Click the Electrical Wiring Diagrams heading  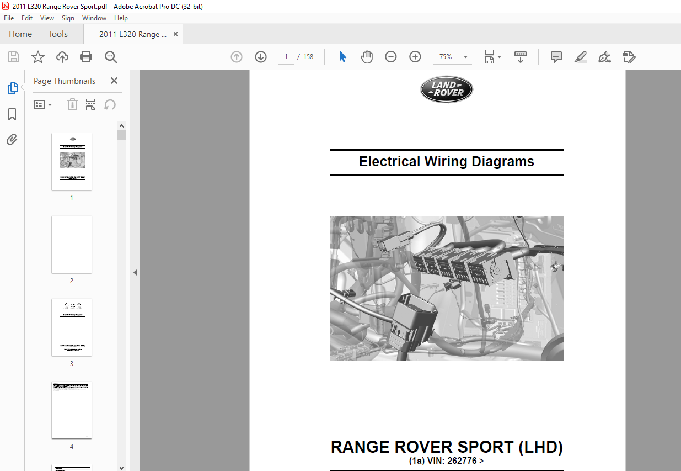(447, 162)
